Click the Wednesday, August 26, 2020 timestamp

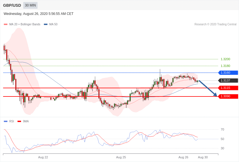(39, 14)
